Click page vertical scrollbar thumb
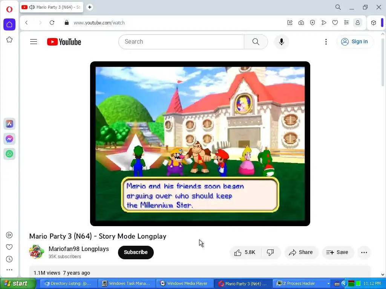Viewport: 386px width, 289px height. pyautogui.click(x=383, y=61)
